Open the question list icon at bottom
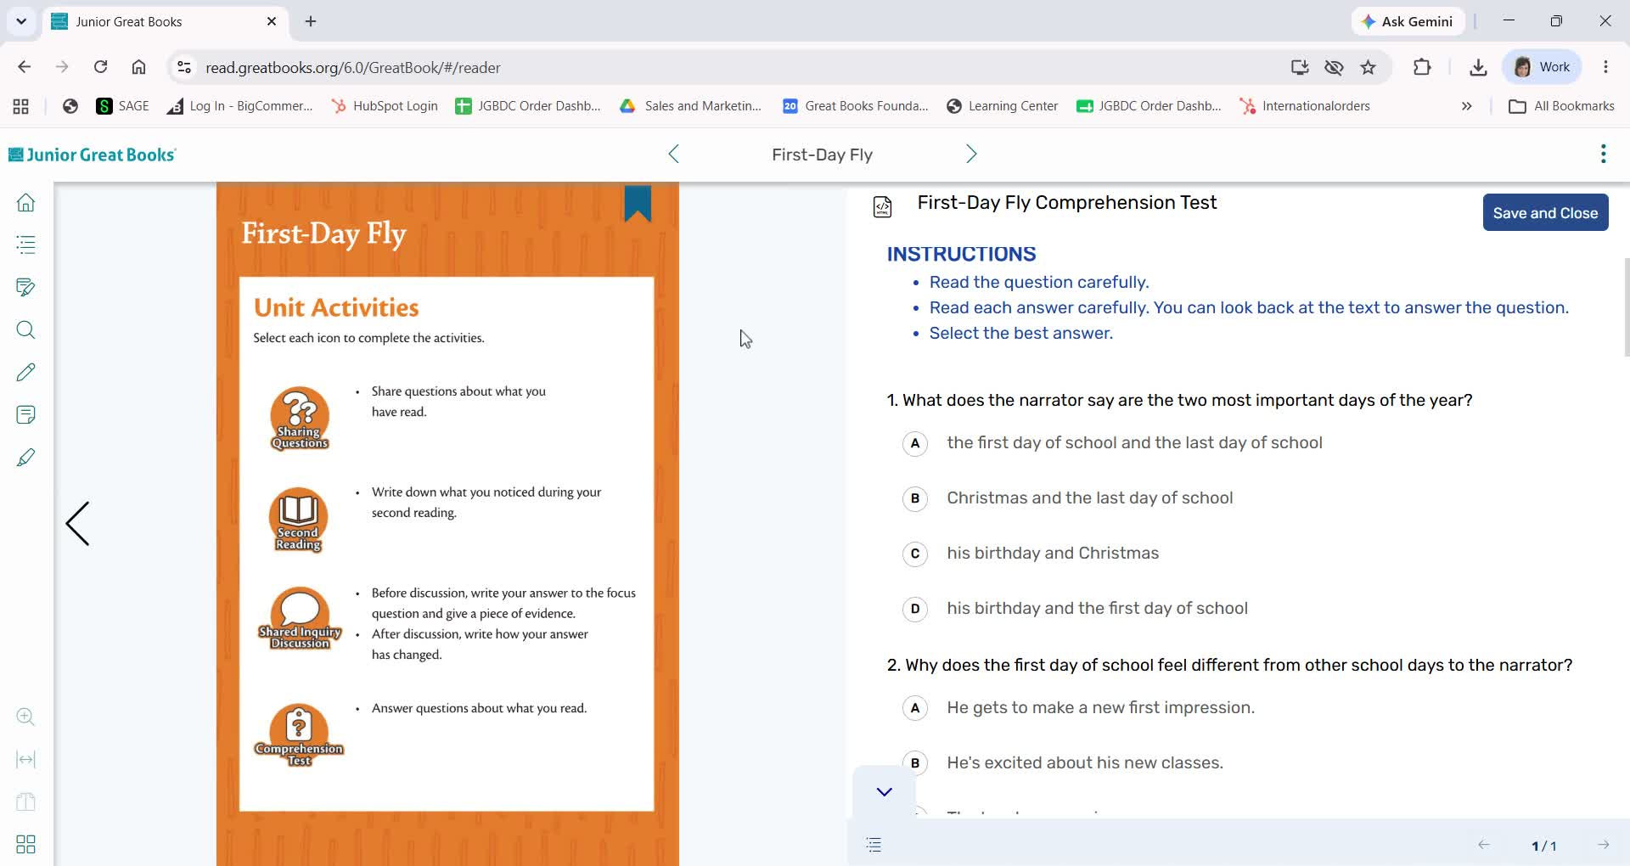The image size is (1630, 866). pos(874,845)
